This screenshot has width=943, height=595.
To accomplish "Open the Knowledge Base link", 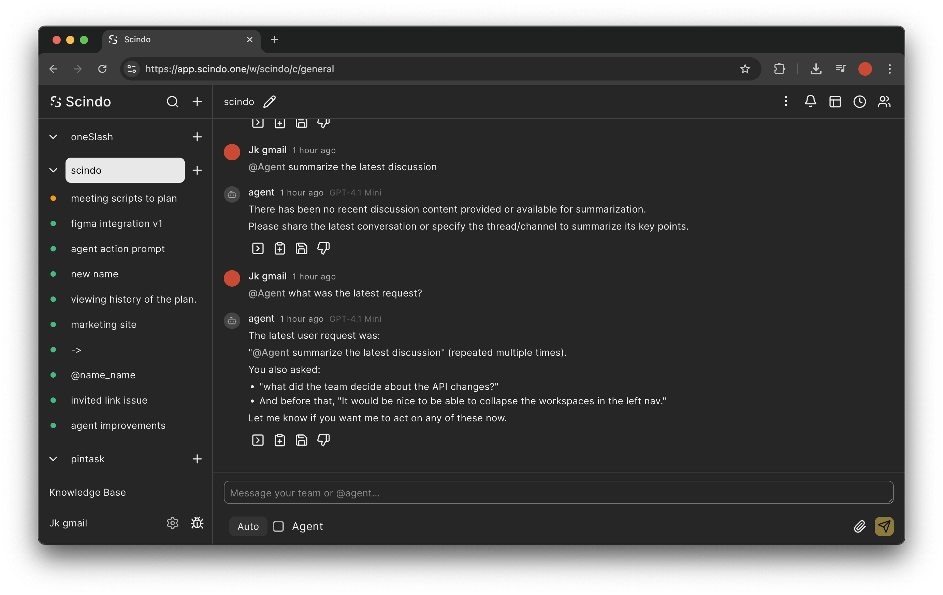I will click(x=87, y=492).
